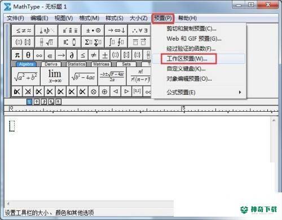This screenshot has width=282, height=220.
Task: Insert the lim x→∞ expression
Action: pos(55,76)
